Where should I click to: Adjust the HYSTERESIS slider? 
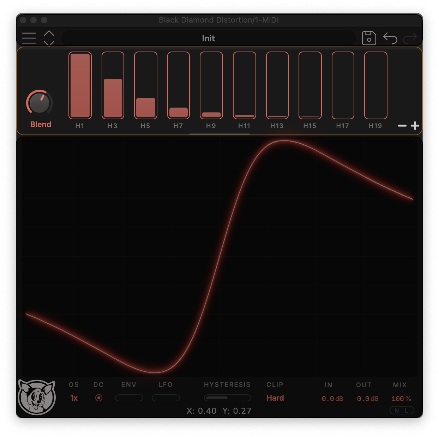click(228, 398)
